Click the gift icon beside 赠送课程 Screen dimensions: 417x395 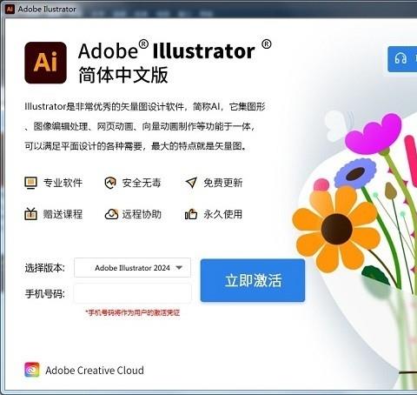tap(30, 214)
